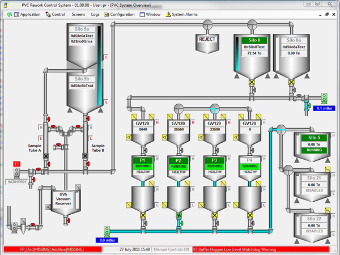Open the Window menu

click(x=150, y=15)
